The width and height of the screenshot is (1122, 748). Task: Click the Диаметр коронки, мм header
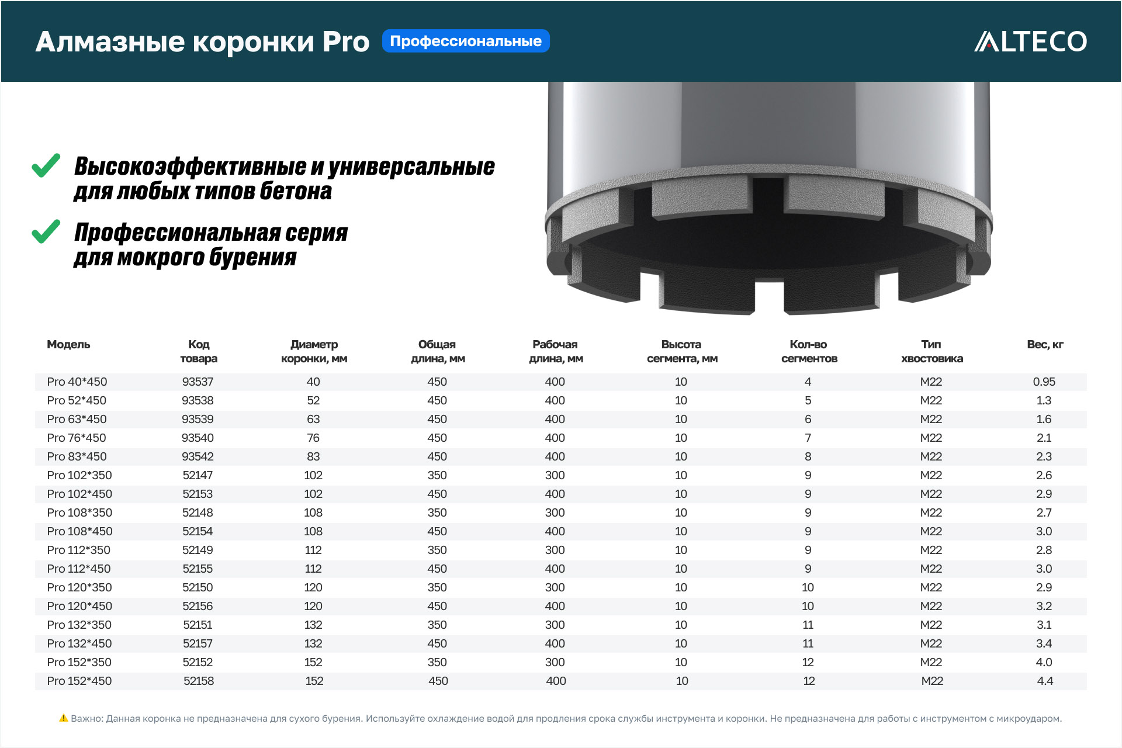point(314,351)
